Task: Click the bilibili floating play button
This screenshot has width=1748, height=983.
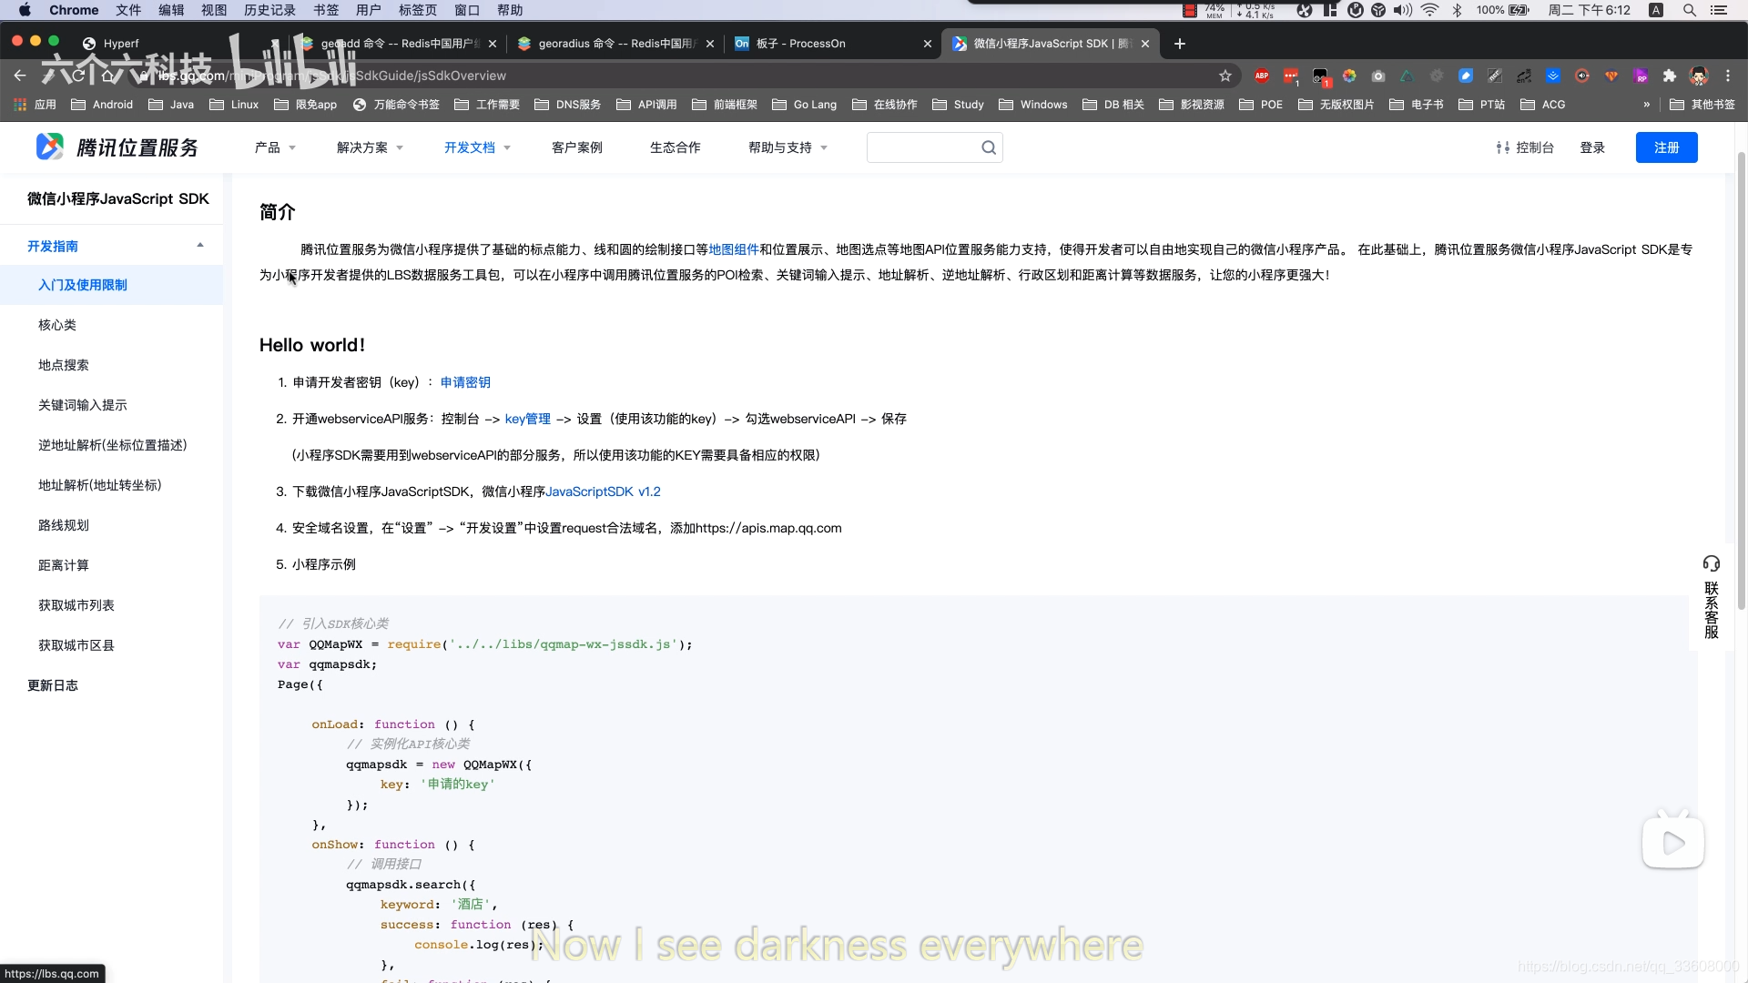Action: tap(1672, 843)
